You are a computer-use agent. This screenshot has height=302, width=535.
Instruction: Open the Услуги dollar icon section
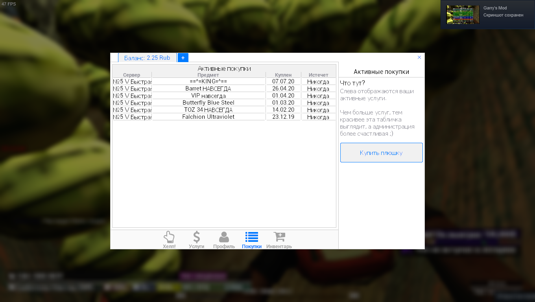coord(196,240)
